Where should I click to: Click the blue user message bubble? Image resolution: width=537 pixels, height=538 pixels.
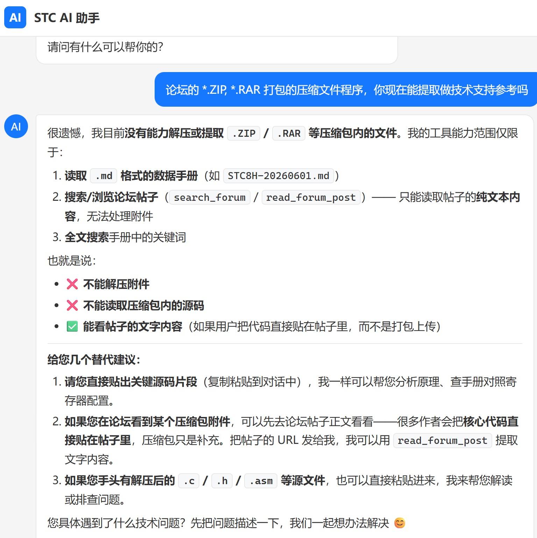pyautogui.click(x=346, y=90)
